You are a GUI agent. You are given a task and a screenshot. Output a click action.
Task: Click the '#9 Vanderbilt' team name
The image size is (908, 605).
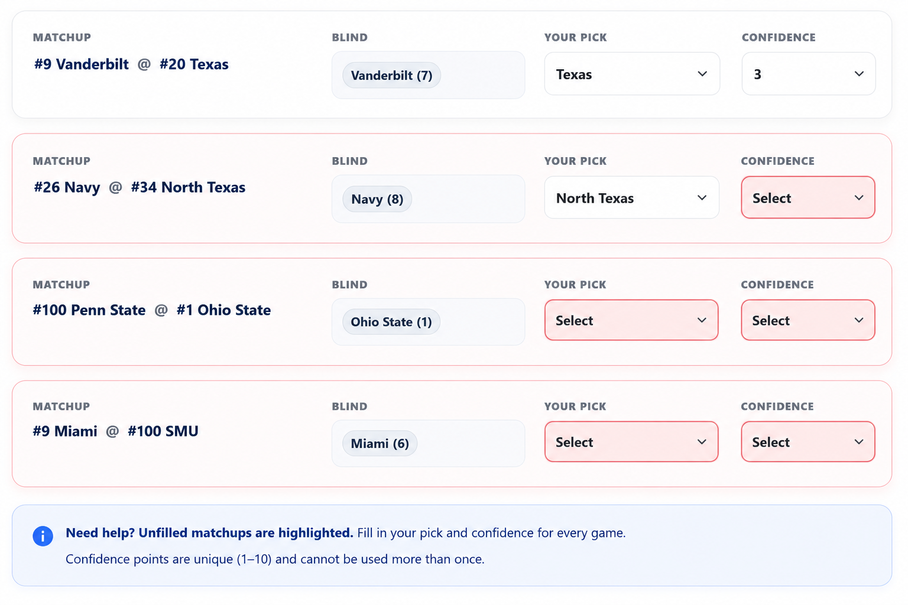click(82, 64)
